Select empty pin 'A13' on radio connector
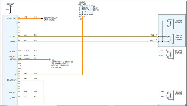 point(20,61)
